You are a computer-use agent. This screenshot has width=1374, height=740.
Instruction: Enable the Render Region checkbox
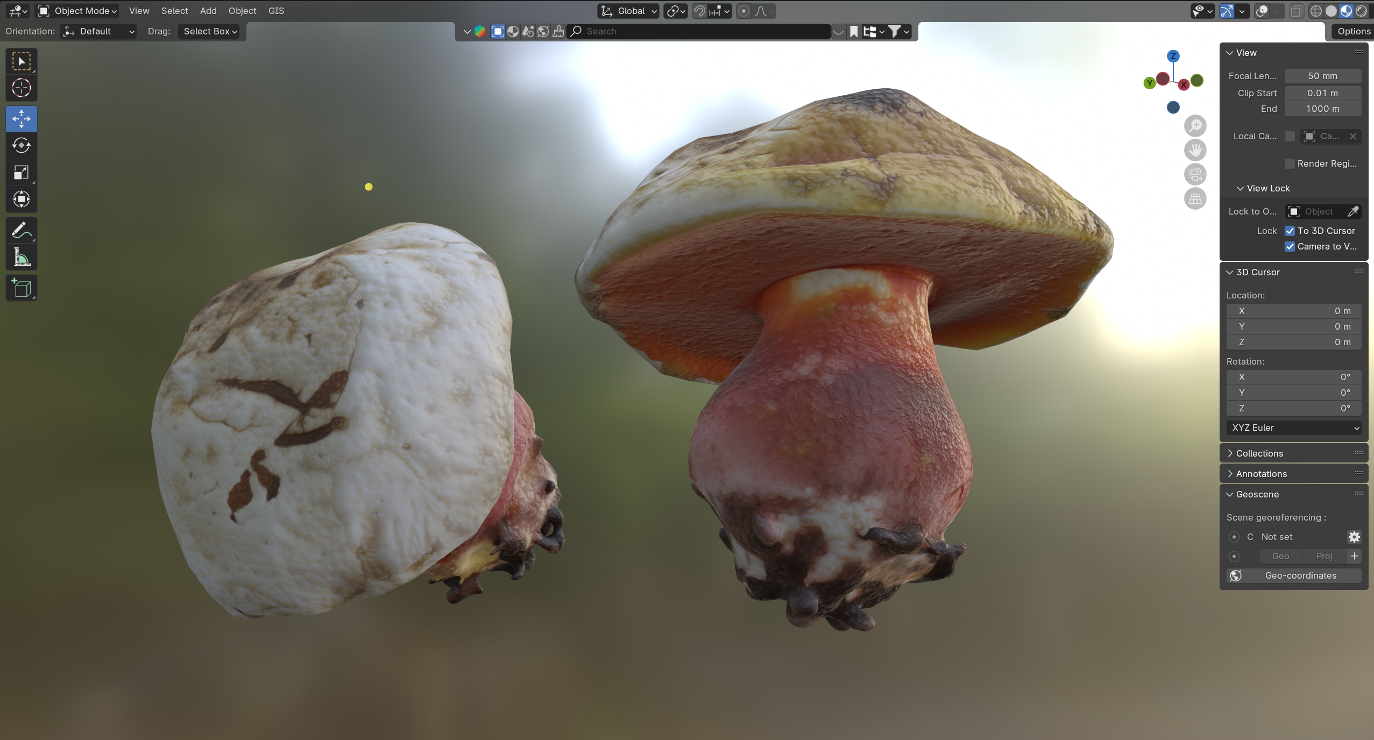(1290, 163)
